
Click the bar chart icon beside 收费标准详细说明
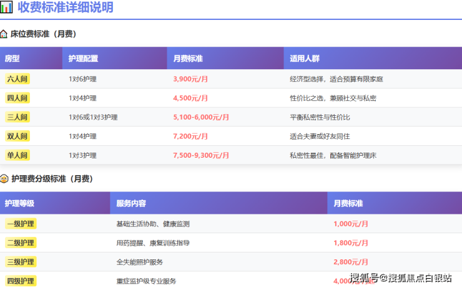[x=7, y=7]
